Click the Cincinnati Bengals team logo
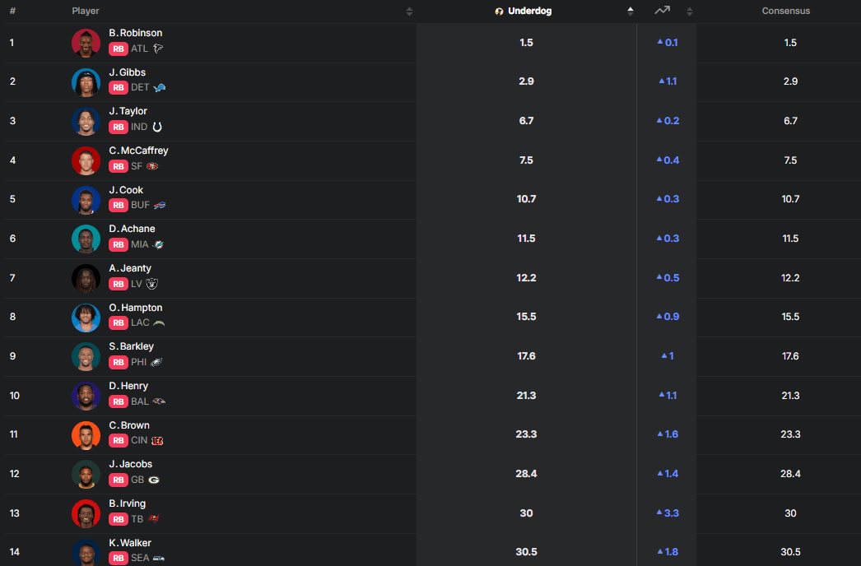This screenshot has height=566, width=861. coord(157,441)
